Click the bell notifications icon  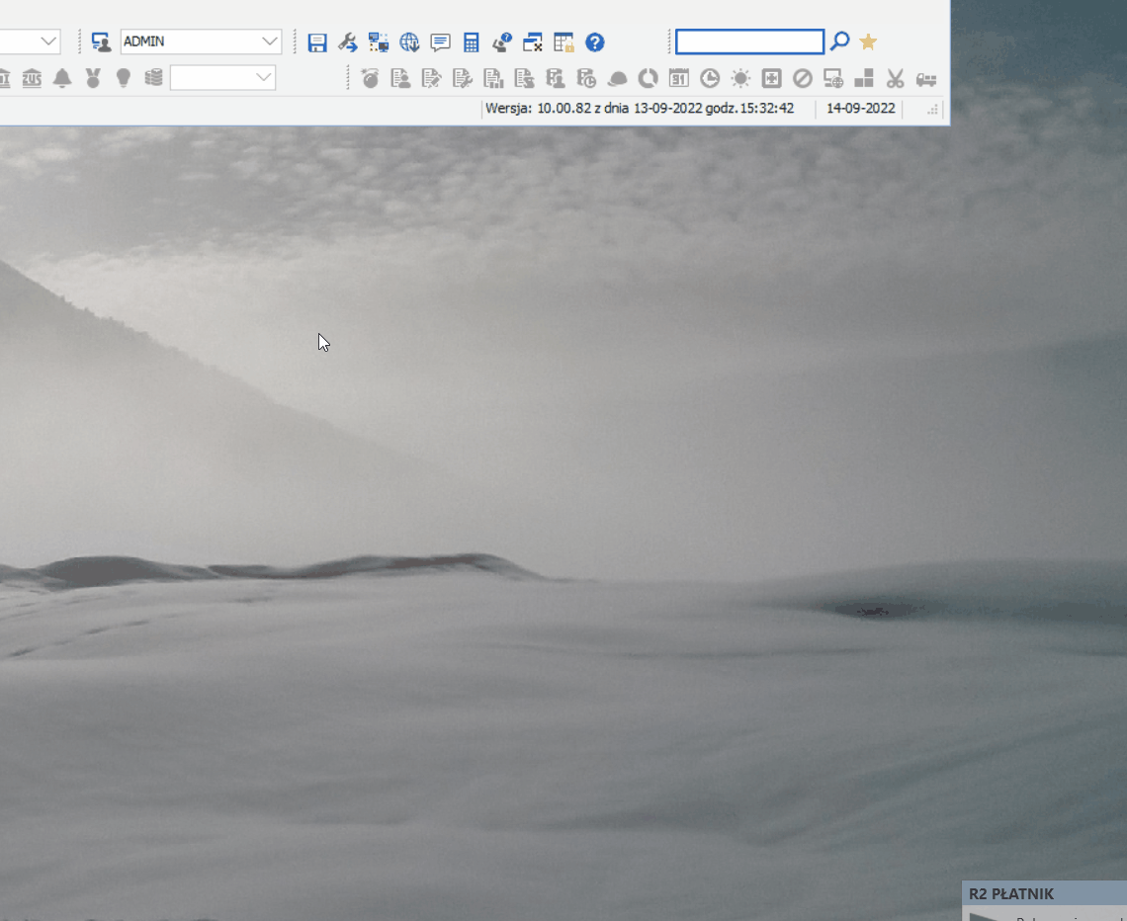pos(62,78)
